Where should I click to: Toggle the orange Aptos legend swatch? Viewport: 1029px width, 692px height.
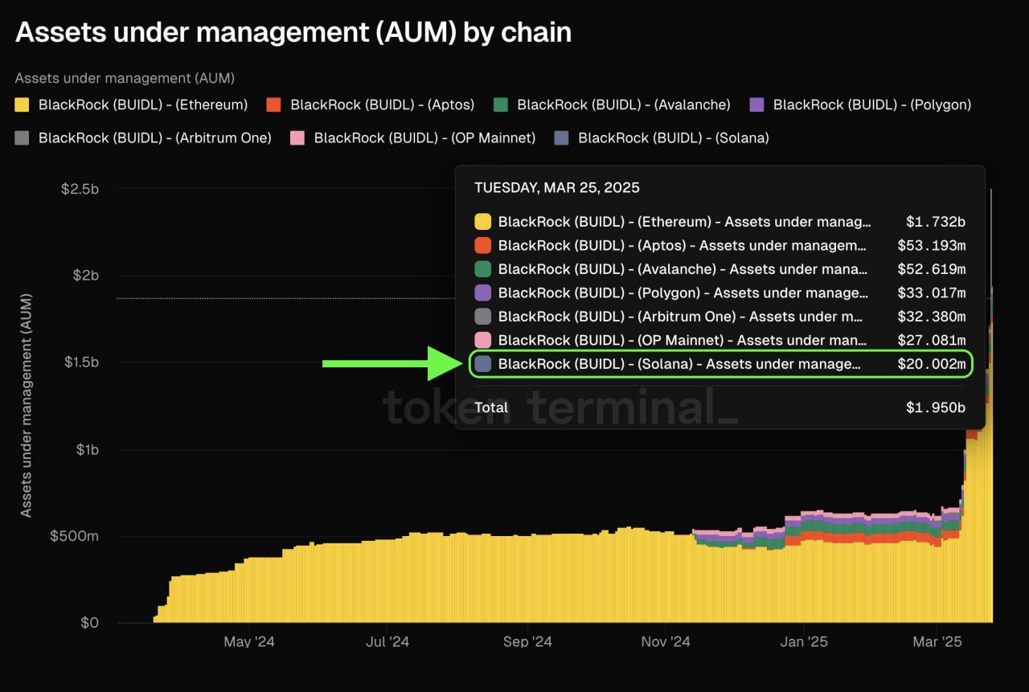click(x=274, y=104)
